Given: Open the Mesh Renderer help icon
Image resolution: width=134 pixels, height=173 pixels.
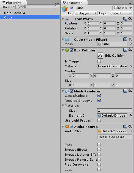Looking at the screenshot, I should click(x=125, y=91).
